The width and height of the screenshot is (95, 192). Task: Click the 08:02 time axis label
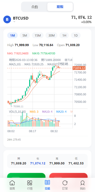[11, 131]
